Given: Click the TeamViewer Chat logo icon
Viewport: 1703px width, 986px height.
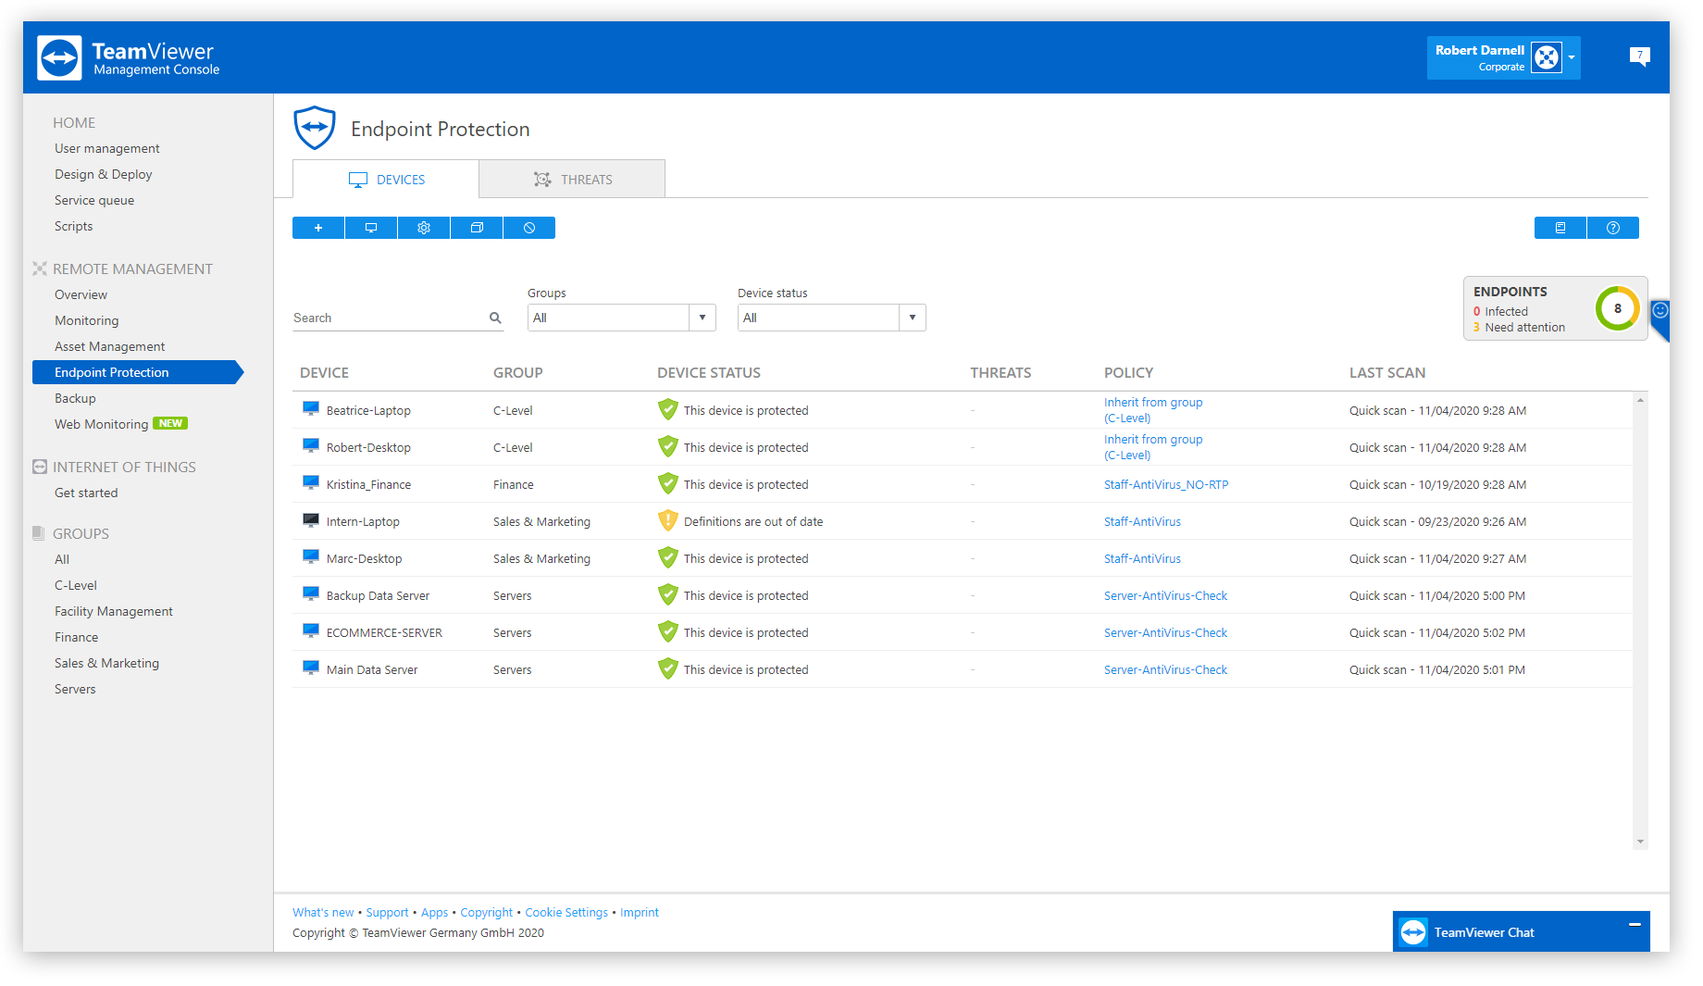Looking at the screenshot, I should pos(1413,931).
